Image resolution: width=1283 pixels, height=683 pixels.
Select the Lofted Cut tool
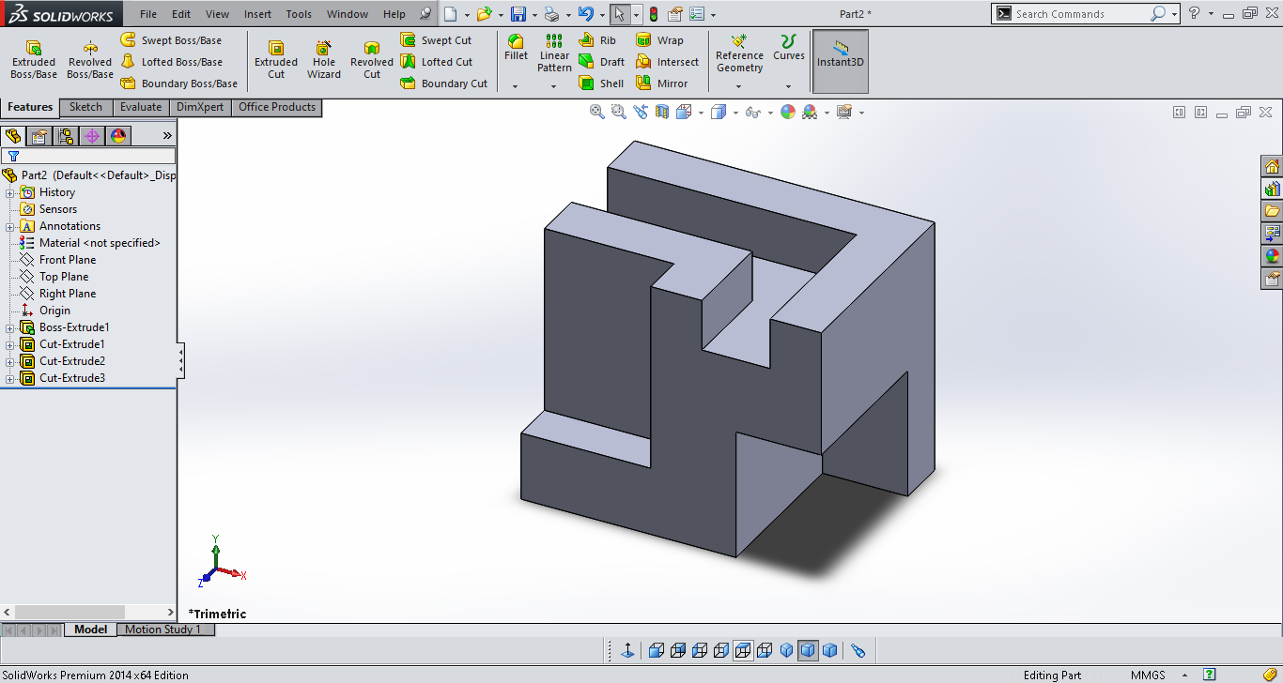point(437,62)
